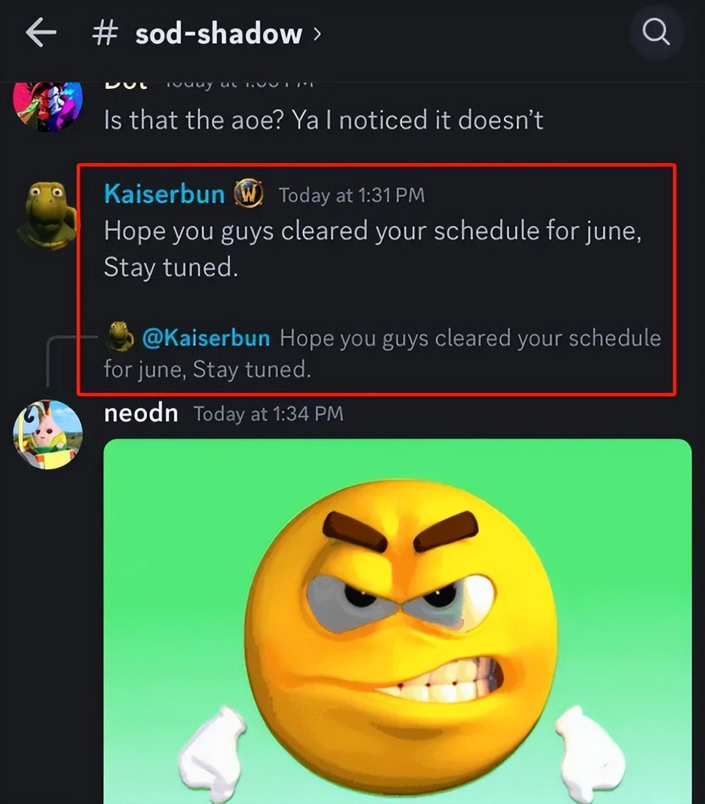Image resolution: width=705 pixels, height=804 pixels.
Task: Click the 'Today at 1:31 PM' timestamp
Action: point(352,195)
